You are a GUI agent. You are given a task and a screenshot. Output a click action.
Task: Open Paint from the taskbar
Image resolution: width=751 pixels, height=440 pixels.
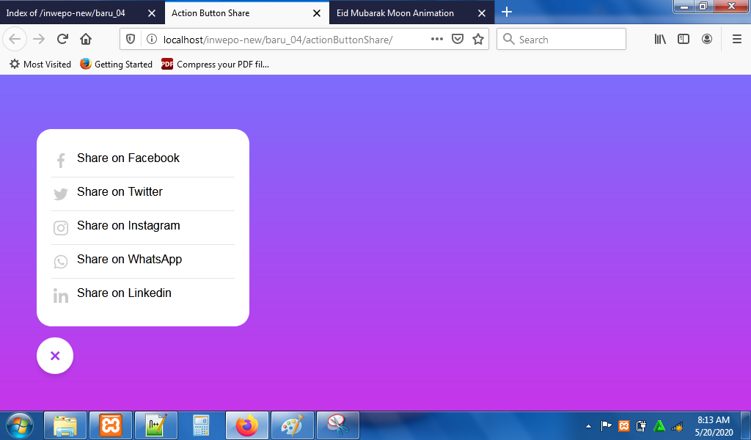click(293, 425)
